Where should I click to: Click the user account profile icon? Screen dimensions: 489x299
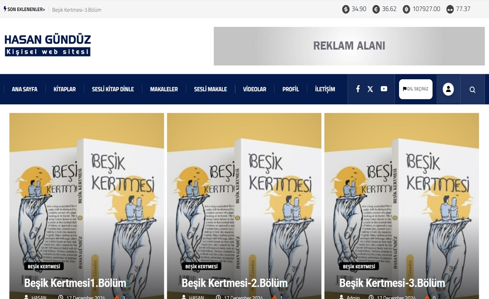pyautogui.click(x=448, y=89)
